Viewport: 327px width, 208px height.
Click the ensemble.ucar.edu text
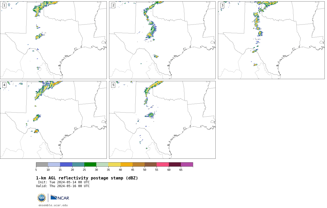pos(53,205)
